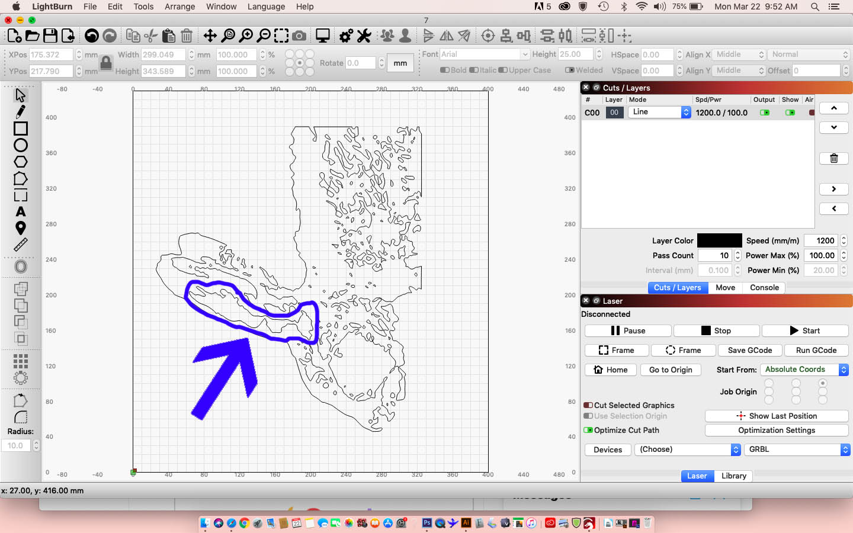Switch to the Library tab
853x533 pixels.
tap(733, 476)
